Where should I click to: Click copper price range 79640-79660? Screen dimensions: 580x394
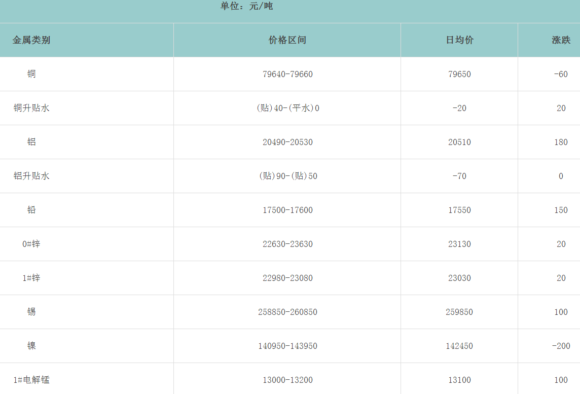click(x=287, y=74)
